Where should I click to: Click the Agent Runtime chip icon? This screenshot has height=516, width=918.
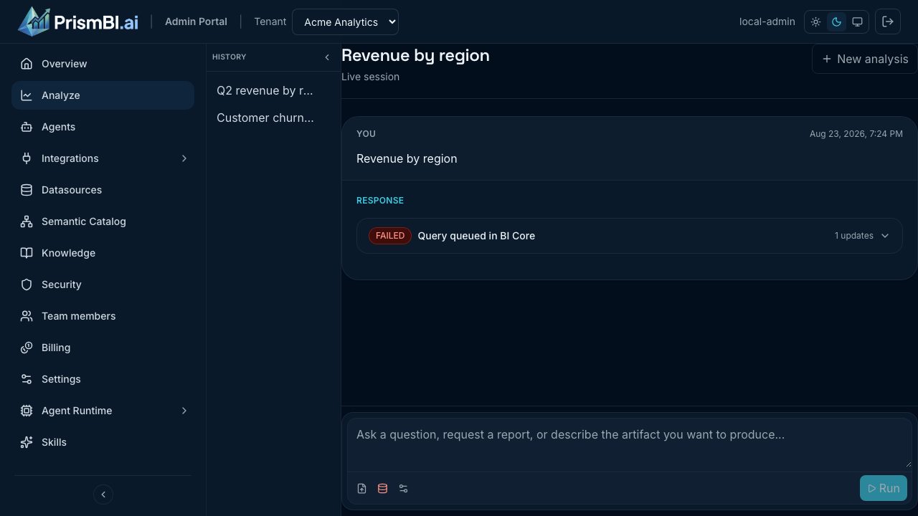coord(27,411)
